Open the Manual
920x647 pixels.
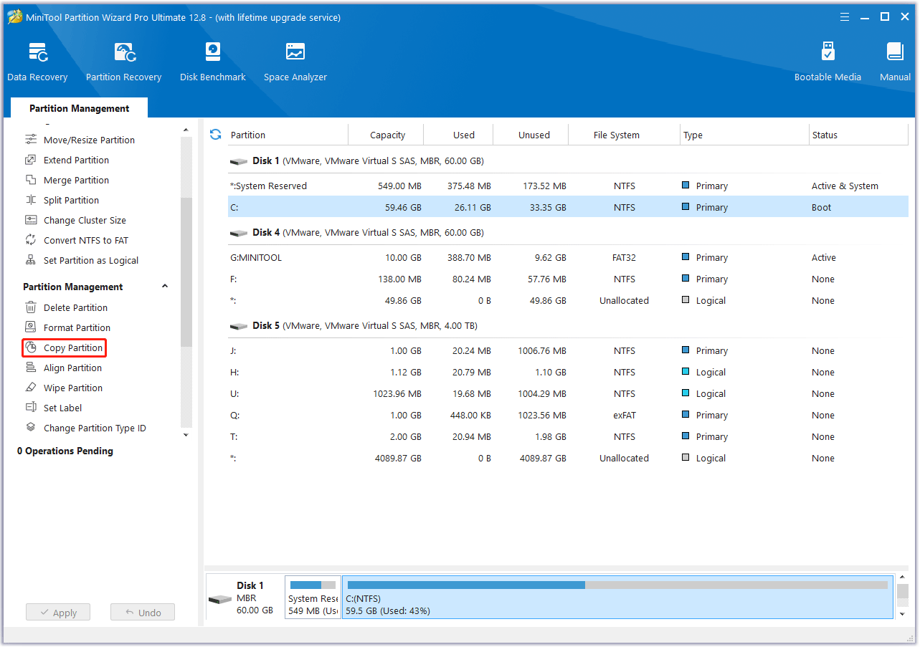tap(895, 62)
